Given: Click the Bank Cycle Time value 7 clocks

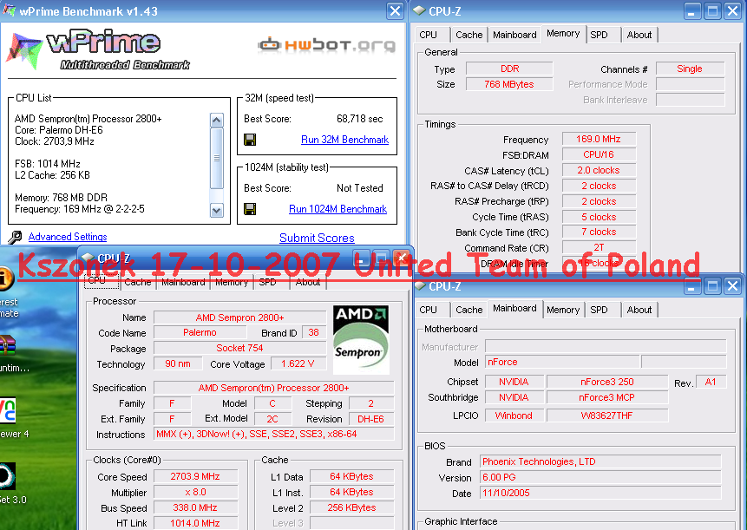Looking at the screenshot, I should coord(599,232).
